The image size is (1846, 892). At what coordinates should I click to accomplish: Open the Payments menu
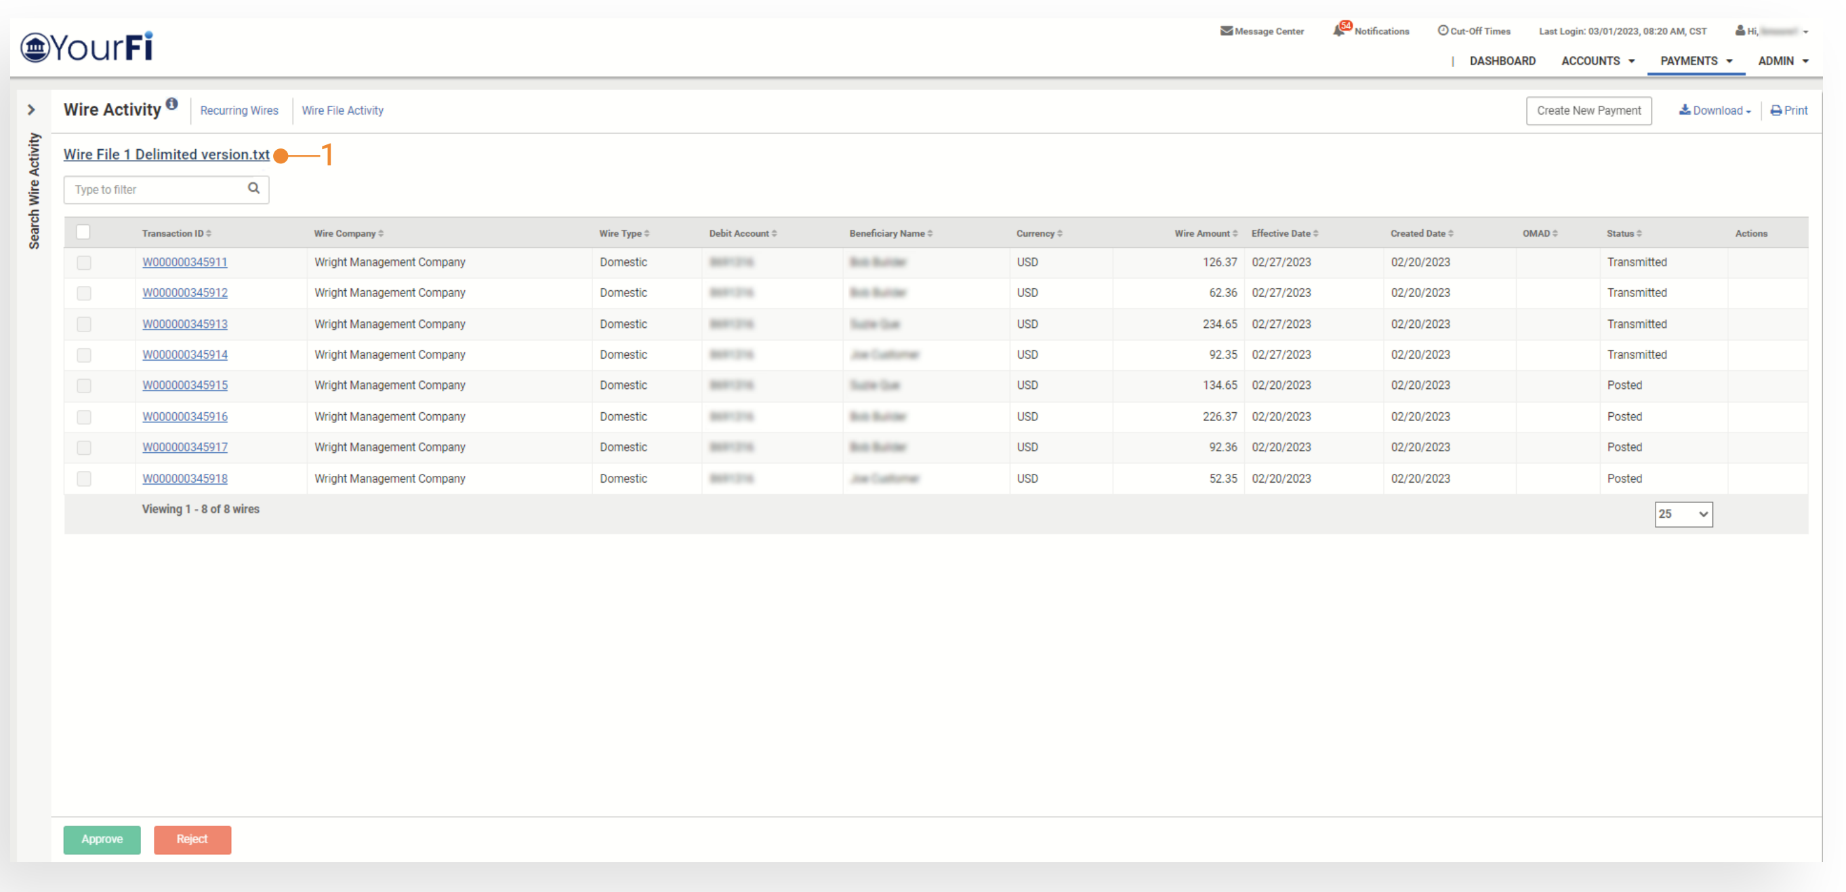tap(1696, 61)
